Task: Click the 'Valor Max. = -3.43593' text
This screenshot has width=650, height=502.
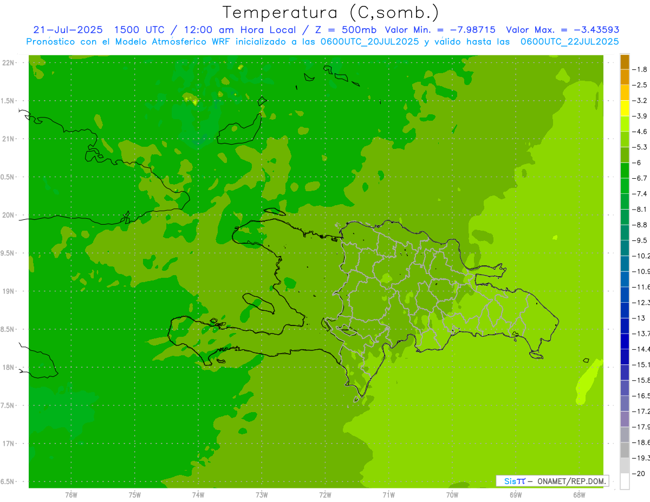Action: (563, 30)
